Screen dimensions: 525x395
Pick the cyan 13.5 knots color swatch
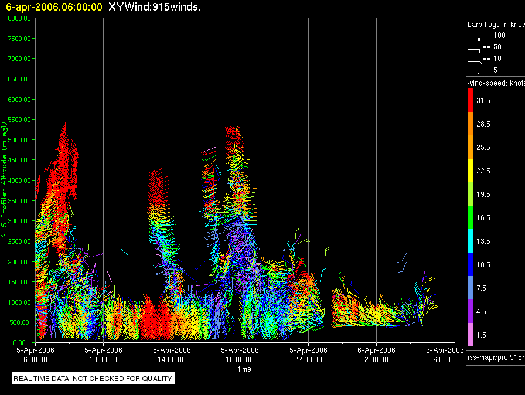pos(470,241)
